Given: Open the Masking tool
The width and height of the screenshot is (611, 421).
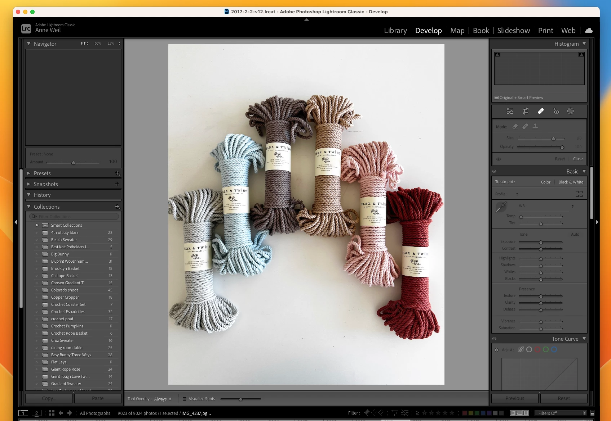Looking at the screenshot, I should [570, 111].
